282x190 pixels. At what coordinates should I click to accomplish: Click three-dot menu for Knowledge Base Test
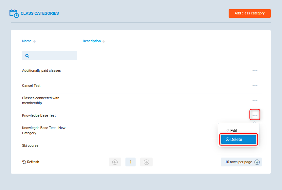(x=255, y=115)
